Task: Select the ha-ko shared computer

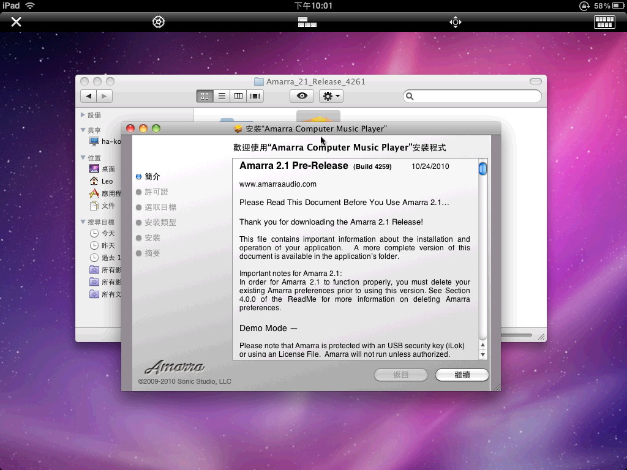Action: coord(105,141)
